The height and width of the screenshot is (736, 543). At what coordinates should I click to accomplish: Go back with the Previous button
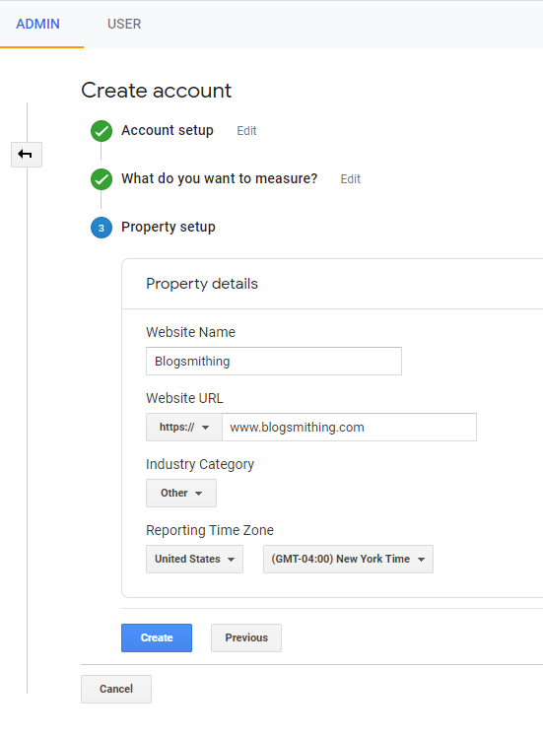[246, 637]
